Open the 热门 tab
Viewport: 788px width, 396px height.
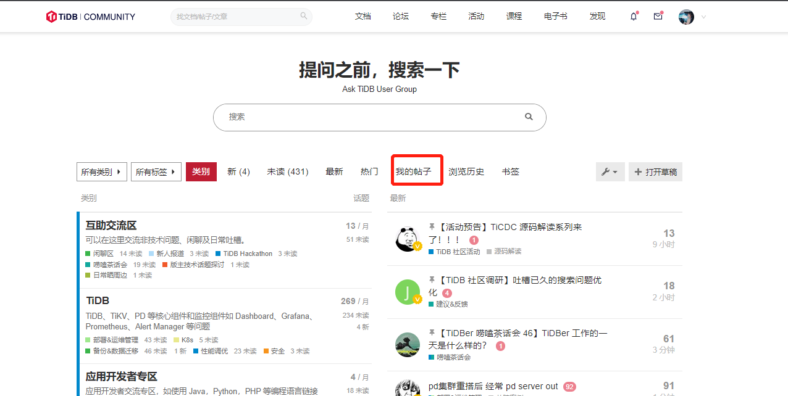pos(369,172)
